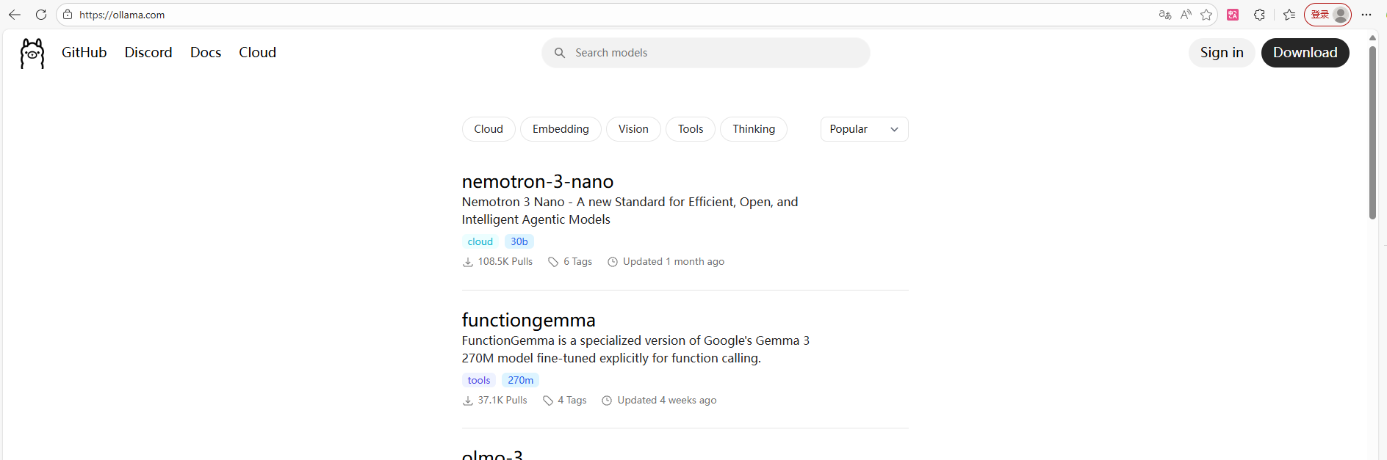Click the magnifier icon in search box

click(560, 53)
